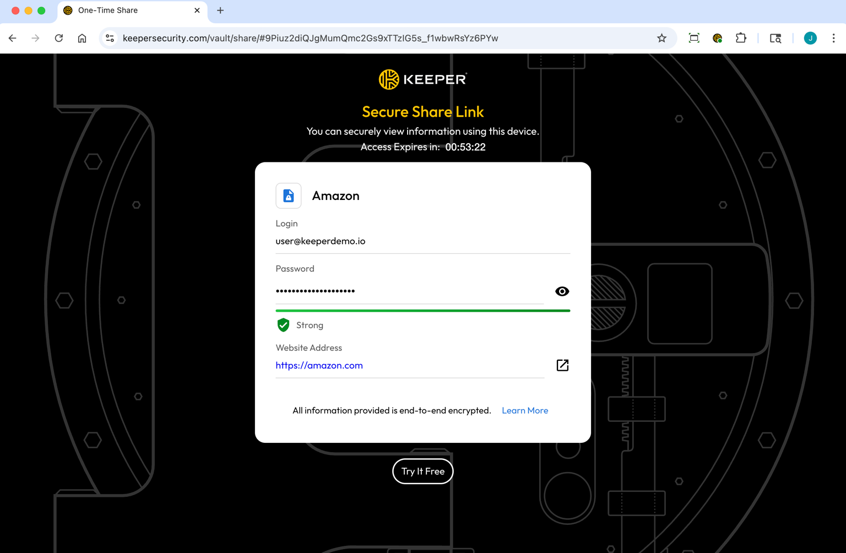Click the blue record document icon beside Amazon

(288, 196)
